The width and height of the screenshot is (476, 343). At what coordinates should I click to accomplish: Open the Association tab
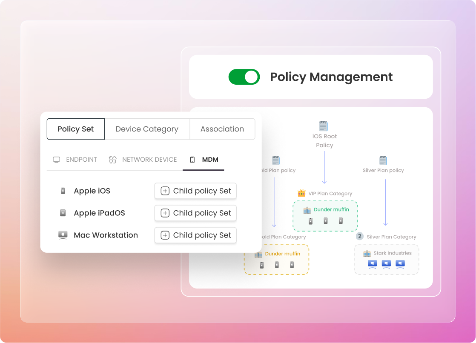222,129
